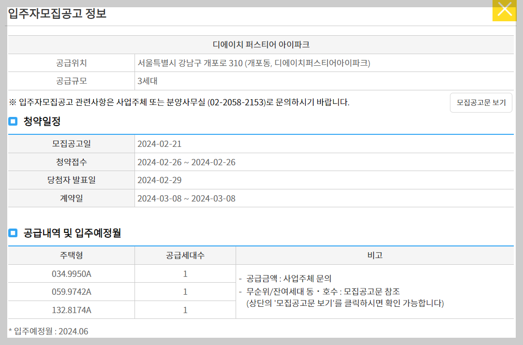The image size is (523, 345).
Task: Click the 청약일정 section heading
Action: pyautogui.click(x=42, y=121)
